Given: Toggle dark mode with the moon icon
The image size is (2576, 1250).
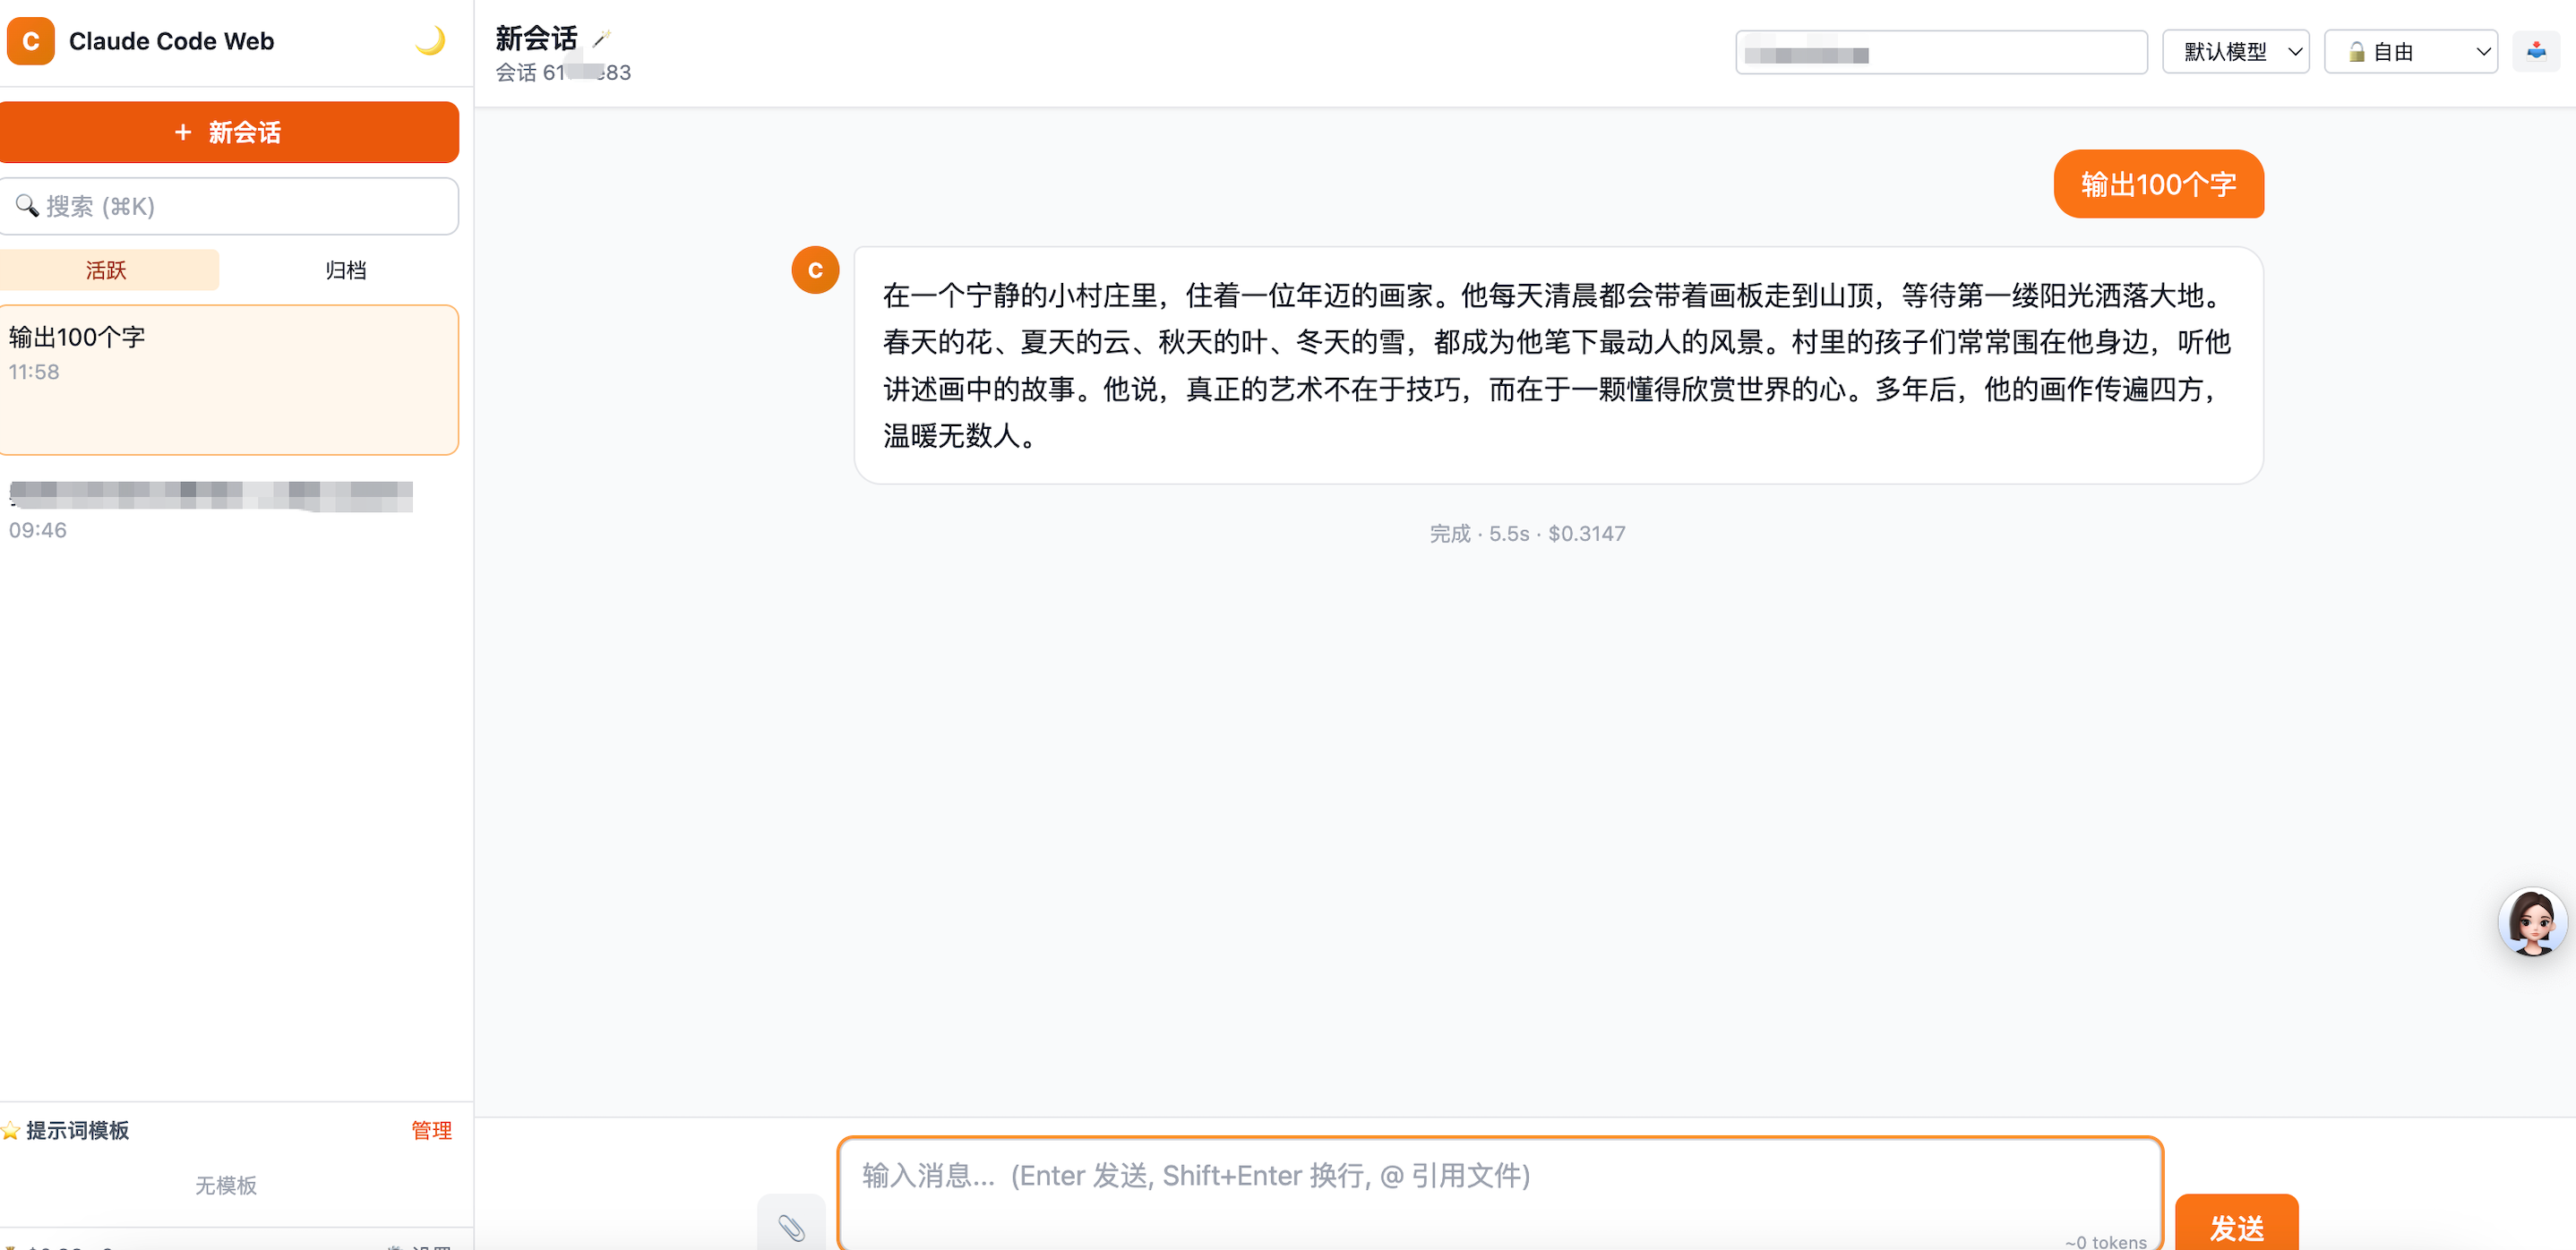Looking at the screenshot, I should [430, 41].
